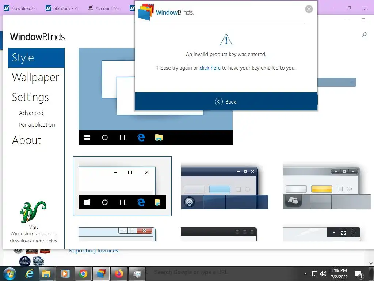Select the dark caption buttons style thumbnail
Screen dimensions: 374x281
pyautogui.click(x=321, y=234)
